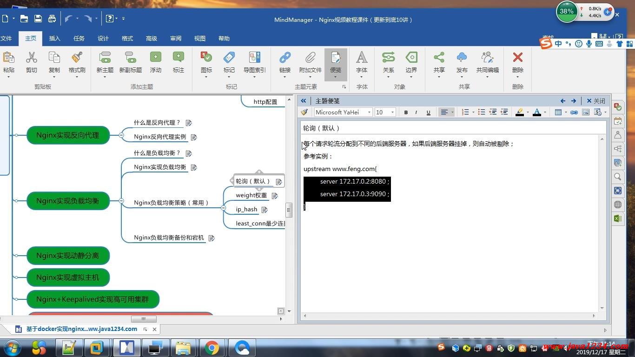Click the Link (链接) chain icon

(x=285, y=58)
